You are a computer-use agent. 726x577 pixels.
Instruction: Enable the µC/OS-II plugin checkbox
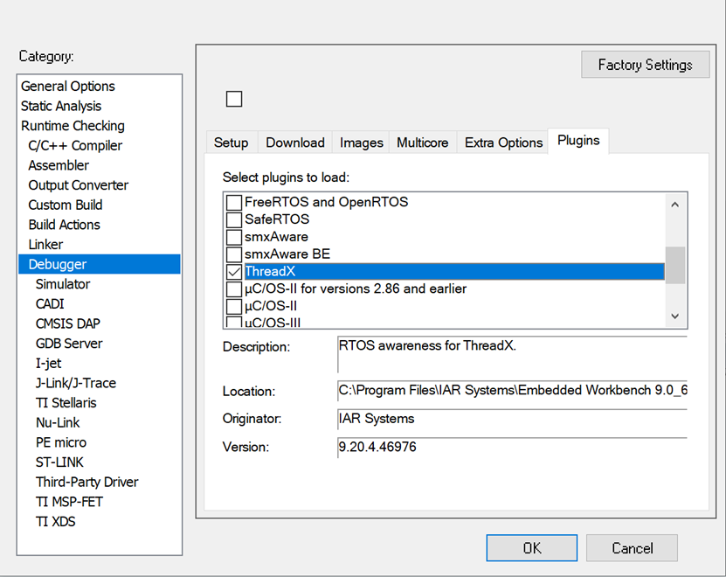[234, 306]
